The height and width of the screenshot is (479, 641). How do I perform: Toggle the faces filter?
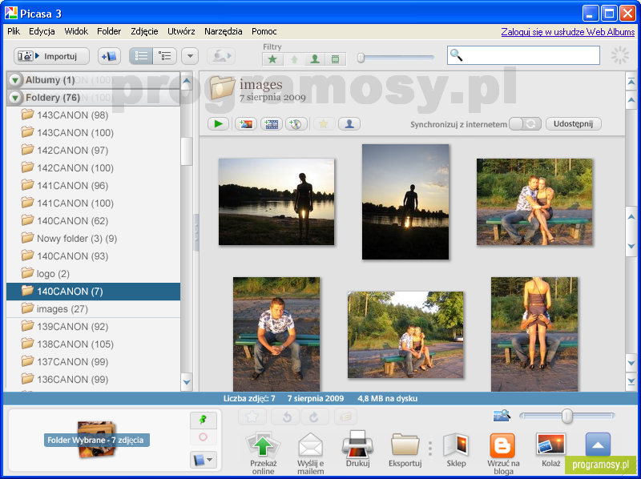coord(314,59)
